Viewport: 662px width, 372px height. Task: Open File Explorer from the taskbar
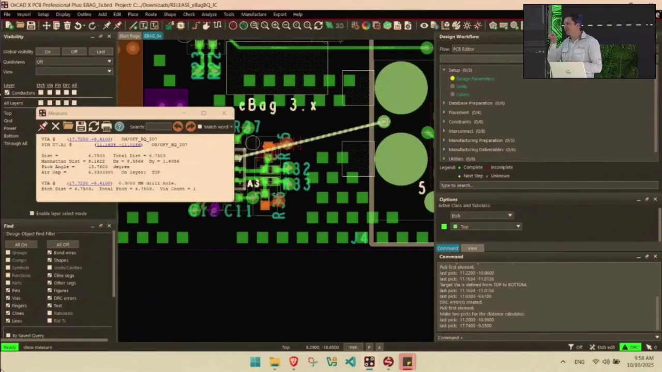tap(275, 362)
